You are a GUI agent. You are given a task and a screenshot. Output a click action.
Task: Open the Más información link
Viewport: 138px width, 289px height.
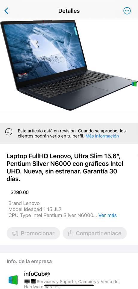coord(102,136)
